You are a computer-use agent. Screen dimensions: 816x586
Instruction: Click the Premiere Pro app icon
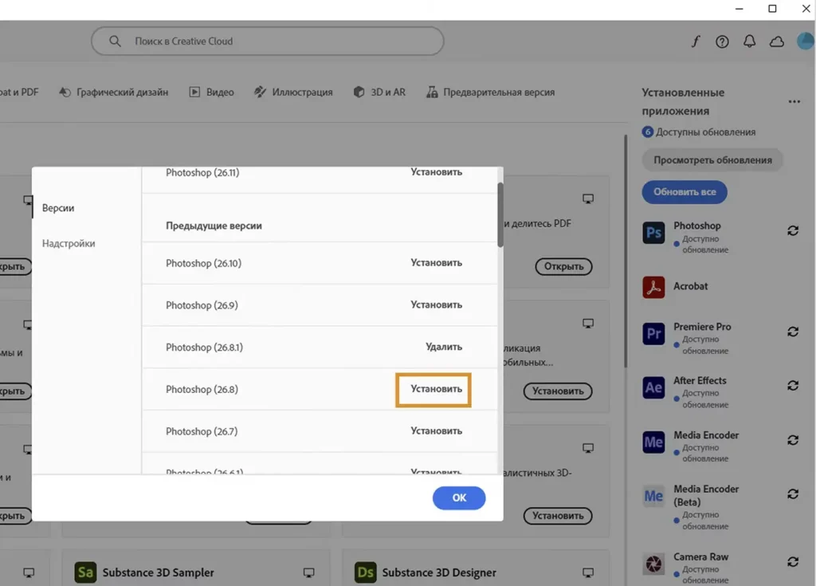653,333
